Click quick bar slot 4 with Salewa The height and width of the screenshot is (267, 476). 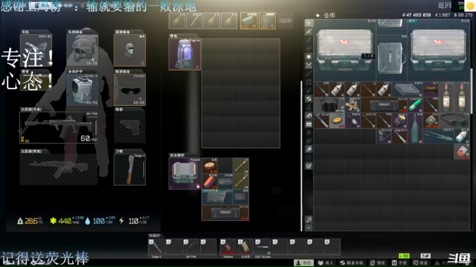tap(228, 247)
